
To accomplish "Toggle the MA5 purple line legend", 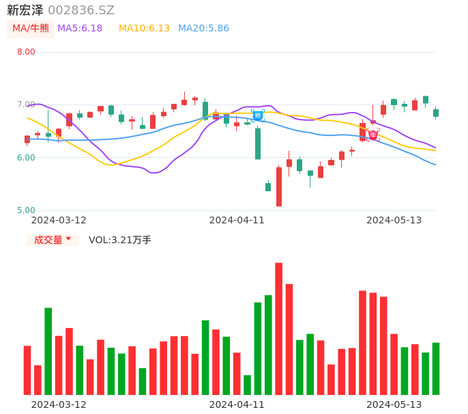I will pos(80,29).
